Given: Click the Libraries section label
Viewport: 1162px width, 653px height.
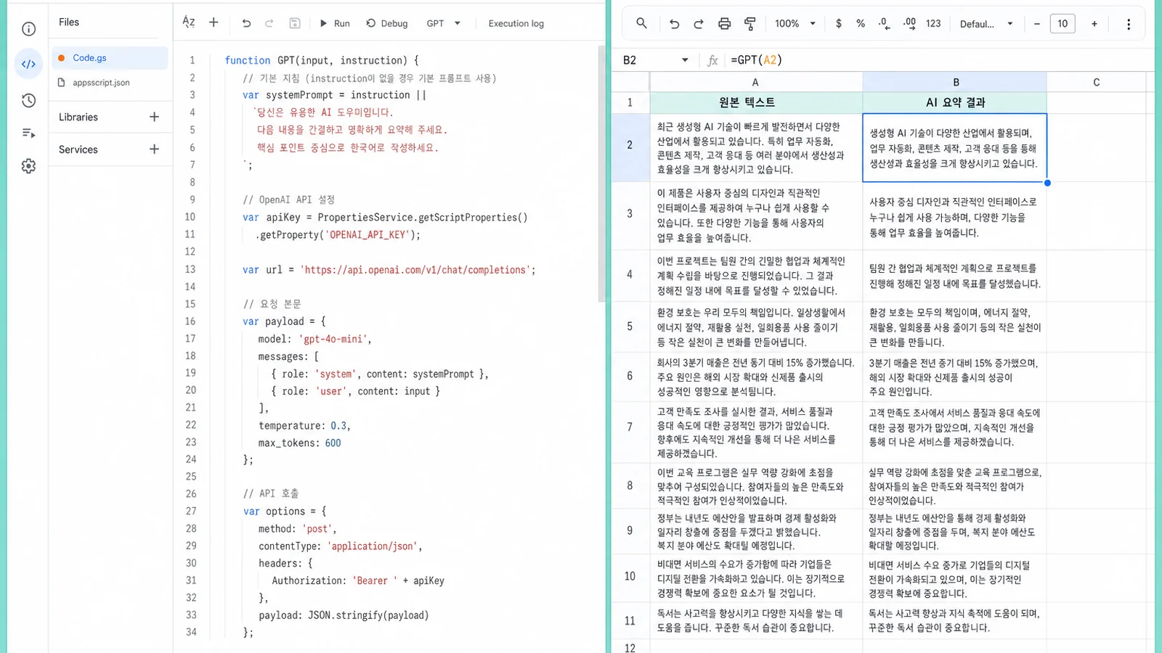Looking at the screenshot, I should tap(78, 117).
